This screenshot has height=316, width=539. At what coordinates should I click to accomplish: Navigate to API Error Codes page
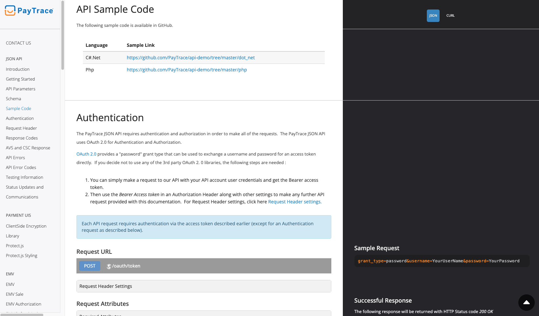(x=21, y=167)
